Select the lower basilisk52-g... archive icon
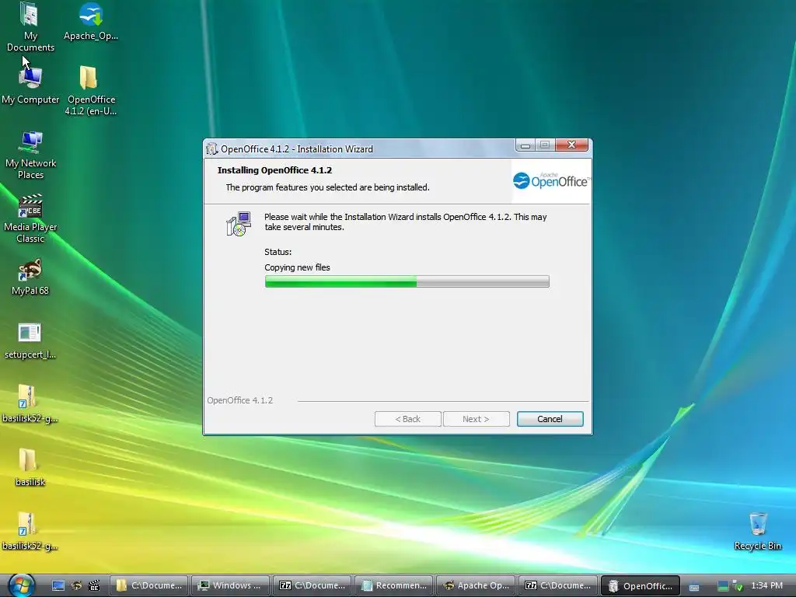796x597 pixels. tap(30, 532)
